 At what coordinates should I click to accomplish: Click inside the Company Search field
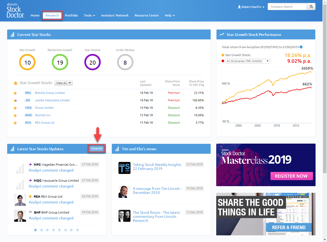point(287,7)
